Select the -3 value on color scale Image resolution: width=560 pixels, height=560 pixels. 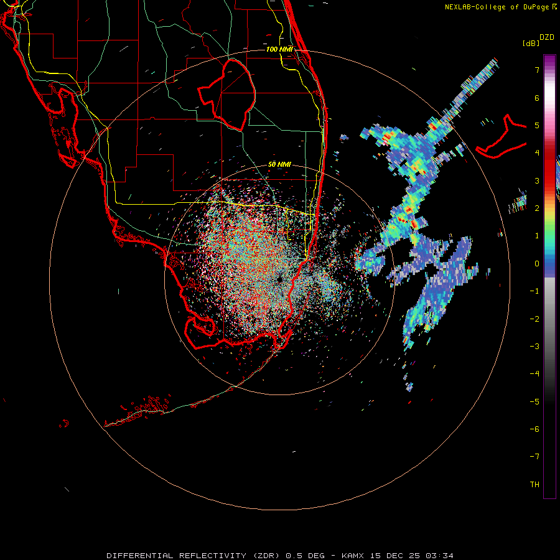534,347
